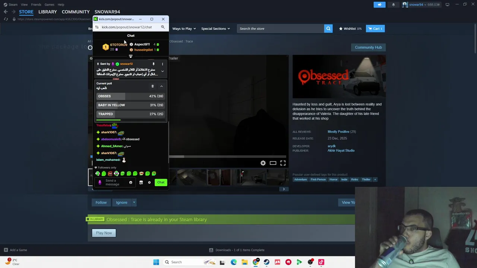This screenshot has width=477, height=268.
Task: Click Play Now button
Action: pyautogui.click(x=104, y=233)
